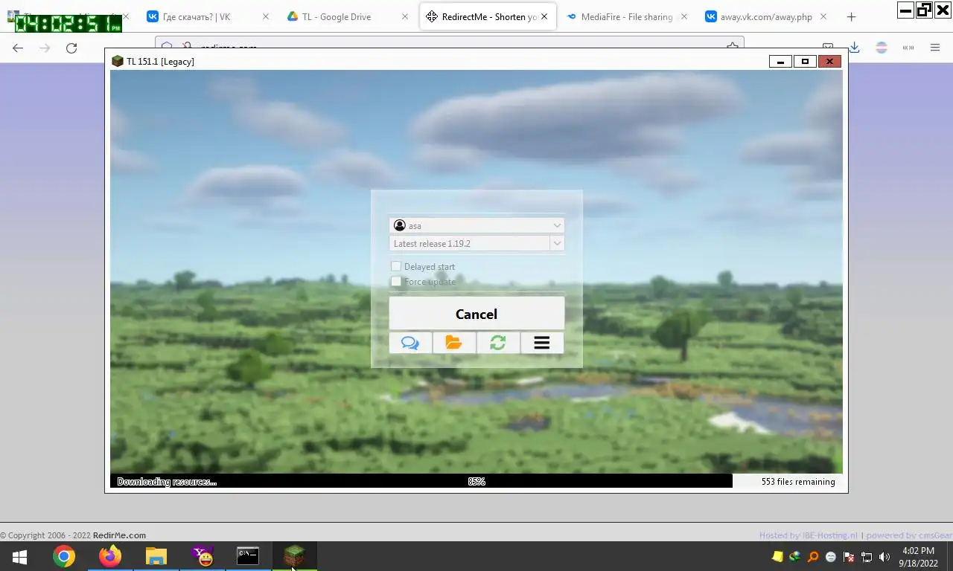Close the Где скачать? | VK tab
The height and width of the screenshot is (571, 953).
(265, 16)
